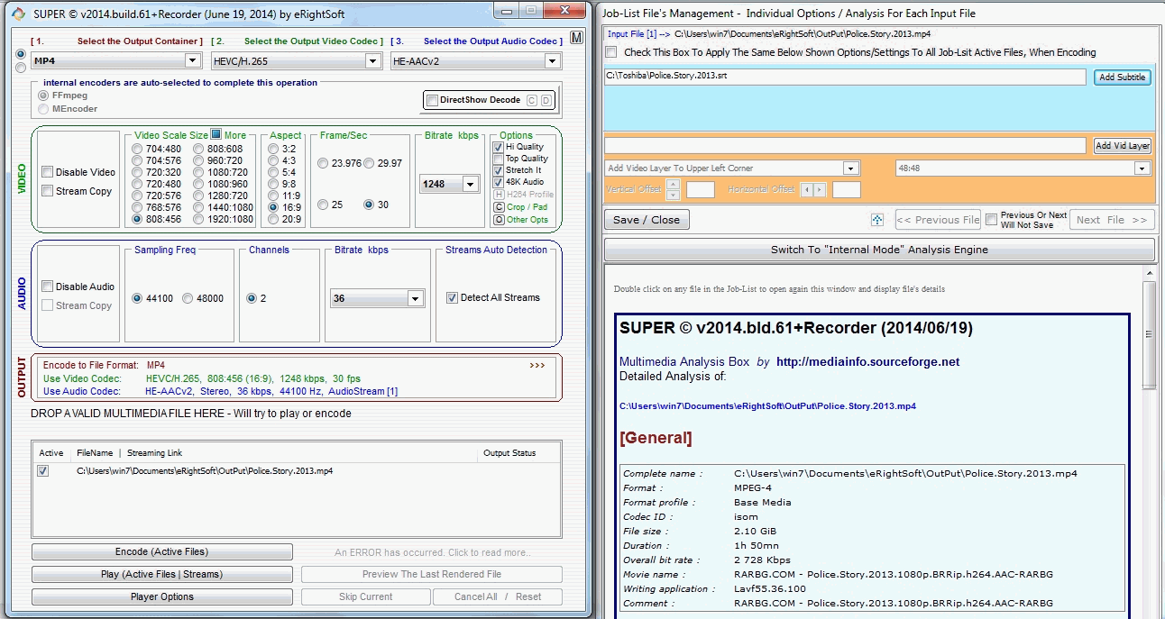Viewport: 1165px width, 619px height.
Task: Click the Crop / Pad link
Action: click(x=527, y=207)
